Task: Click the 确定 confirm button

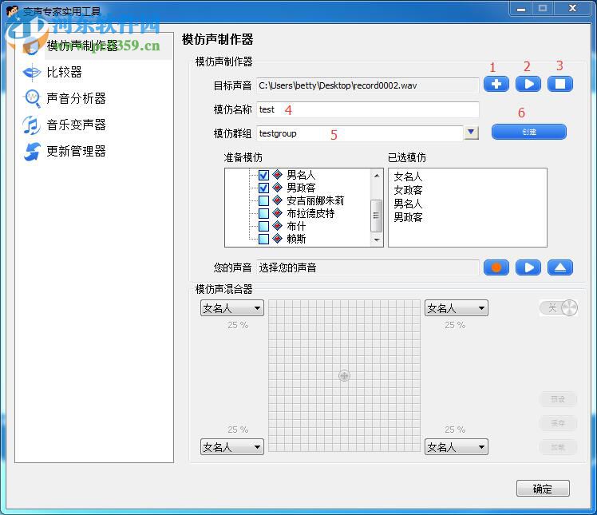Action: click(543, 489)
